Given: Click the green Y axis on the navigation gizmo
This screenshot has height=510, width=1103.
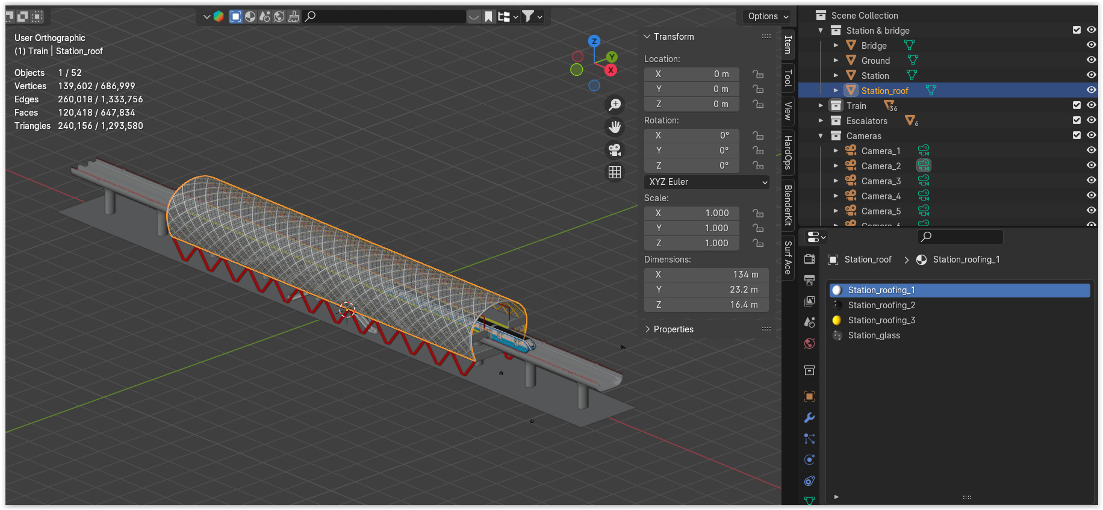Looking at the screenshot, I should pos(612,57).
